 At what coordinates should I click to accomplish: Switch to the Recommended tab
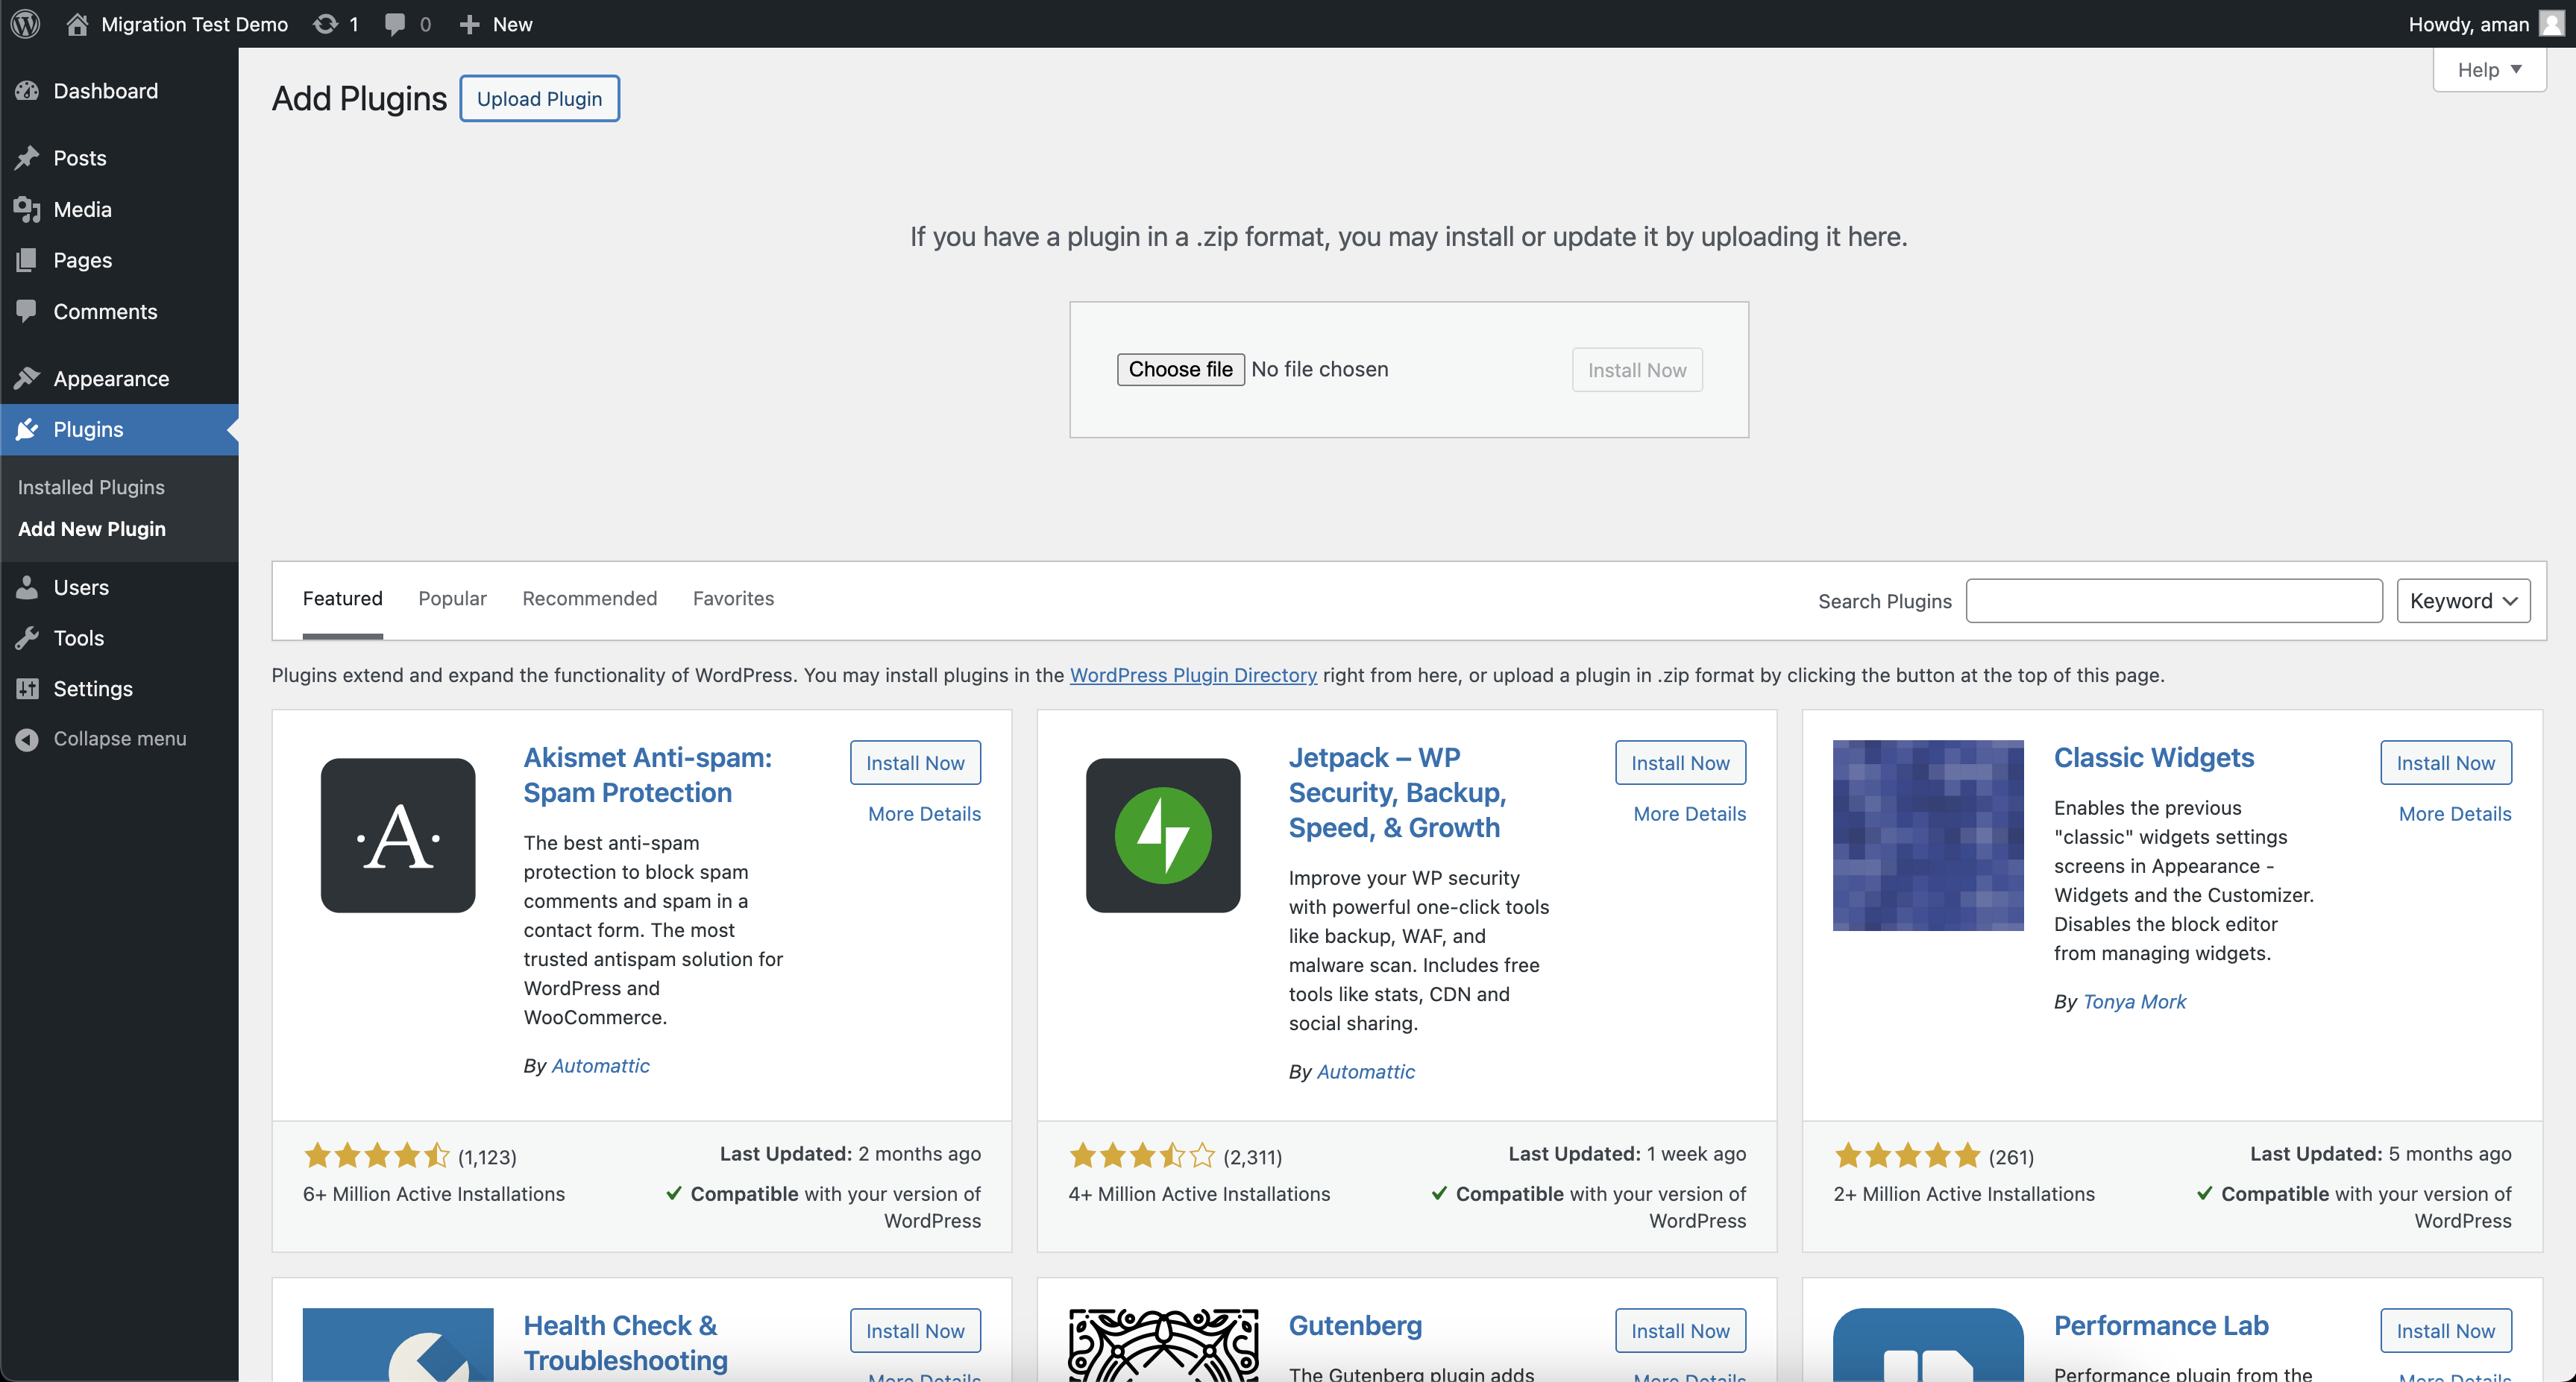click(589, 599)
